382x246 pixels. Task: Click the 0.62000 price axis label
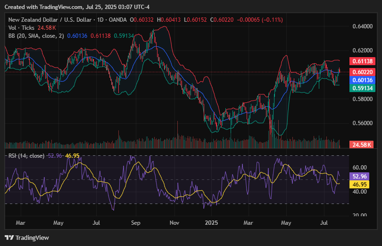(363, 51)
